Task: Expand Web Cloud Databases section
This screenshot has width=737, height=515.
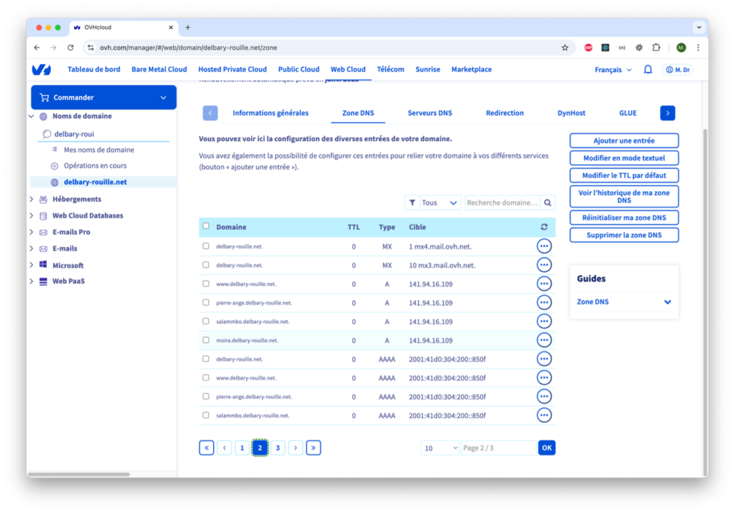Action: pos(32,215)
